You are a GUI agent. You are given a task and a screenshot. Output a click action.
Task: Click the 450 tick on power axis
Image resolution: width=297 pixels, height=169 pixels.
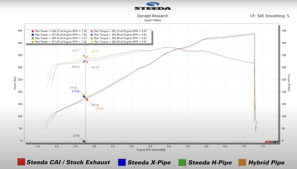click(20, 31)
